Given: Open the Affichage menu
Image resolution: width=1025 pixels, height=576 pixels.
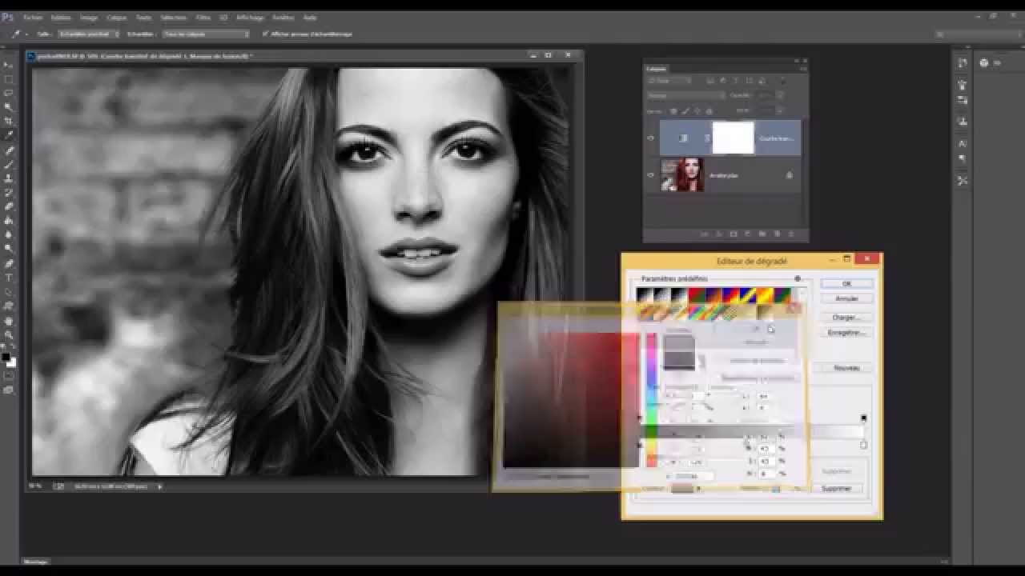Looking at the screenshot, I should click(x=250, y=18).
